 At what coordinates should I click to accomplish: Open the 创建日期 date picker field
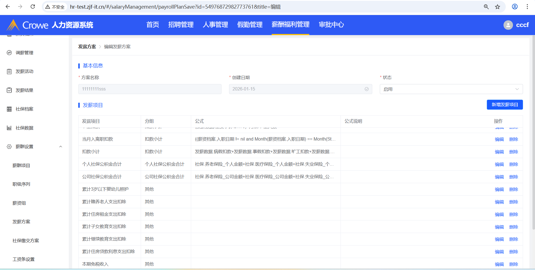click(300, 89)
